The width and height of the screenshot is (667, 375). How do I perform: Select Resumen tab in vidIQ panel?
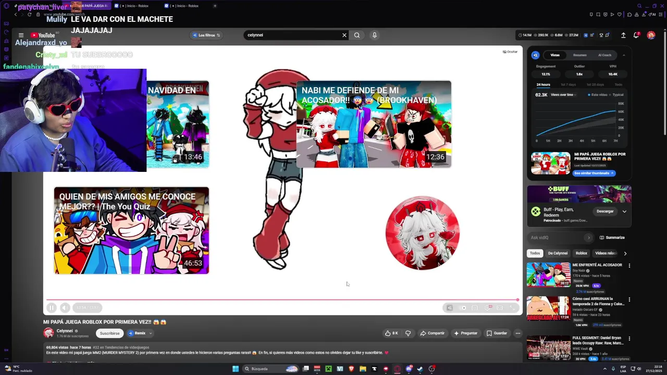(579, 55)
